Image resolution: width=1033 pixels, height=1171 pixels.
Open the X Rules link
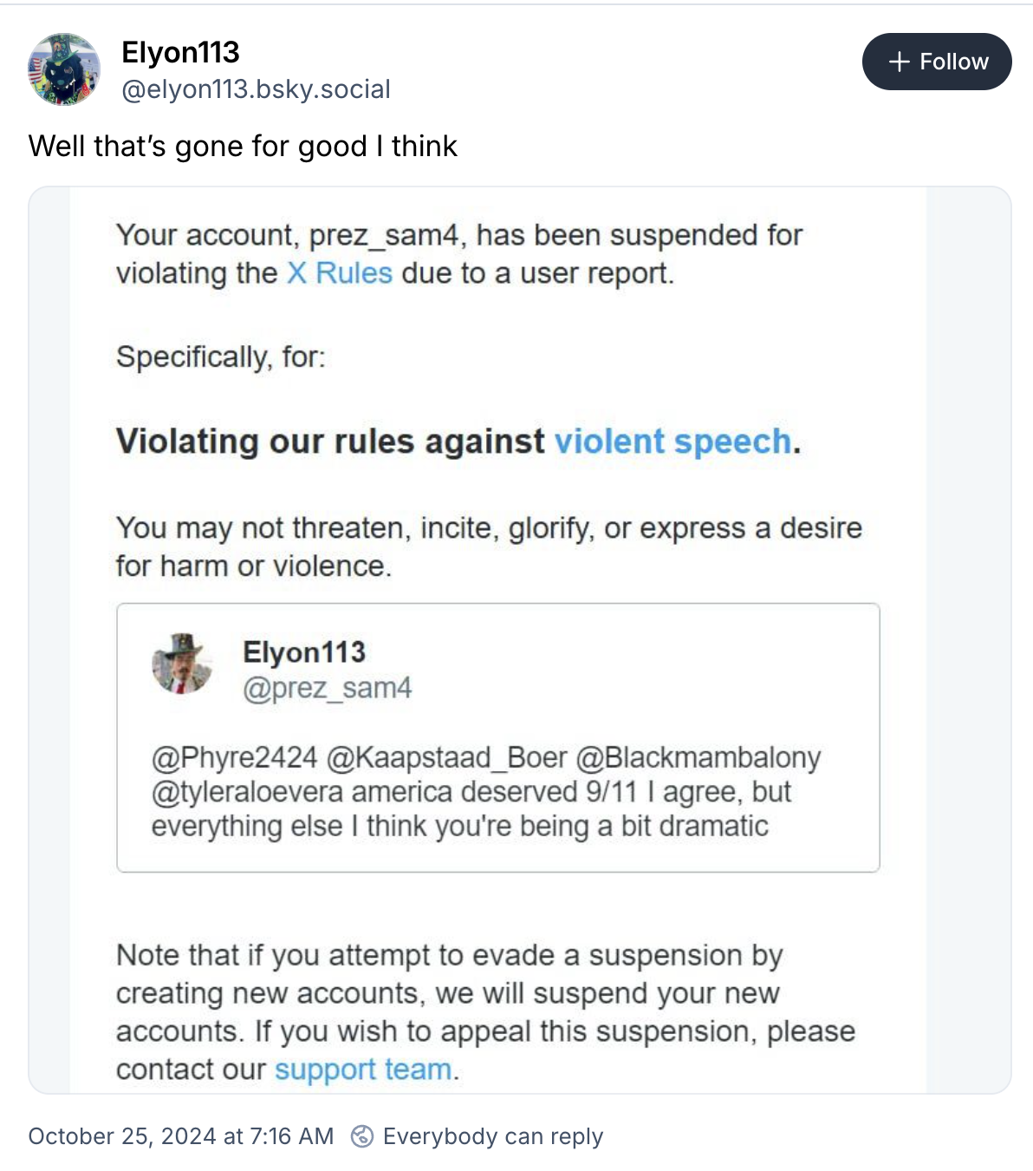[340, 273]
